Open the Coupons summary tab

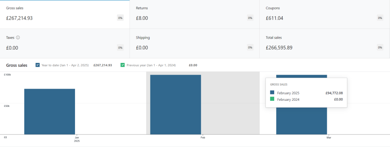(x=324, y=14)
